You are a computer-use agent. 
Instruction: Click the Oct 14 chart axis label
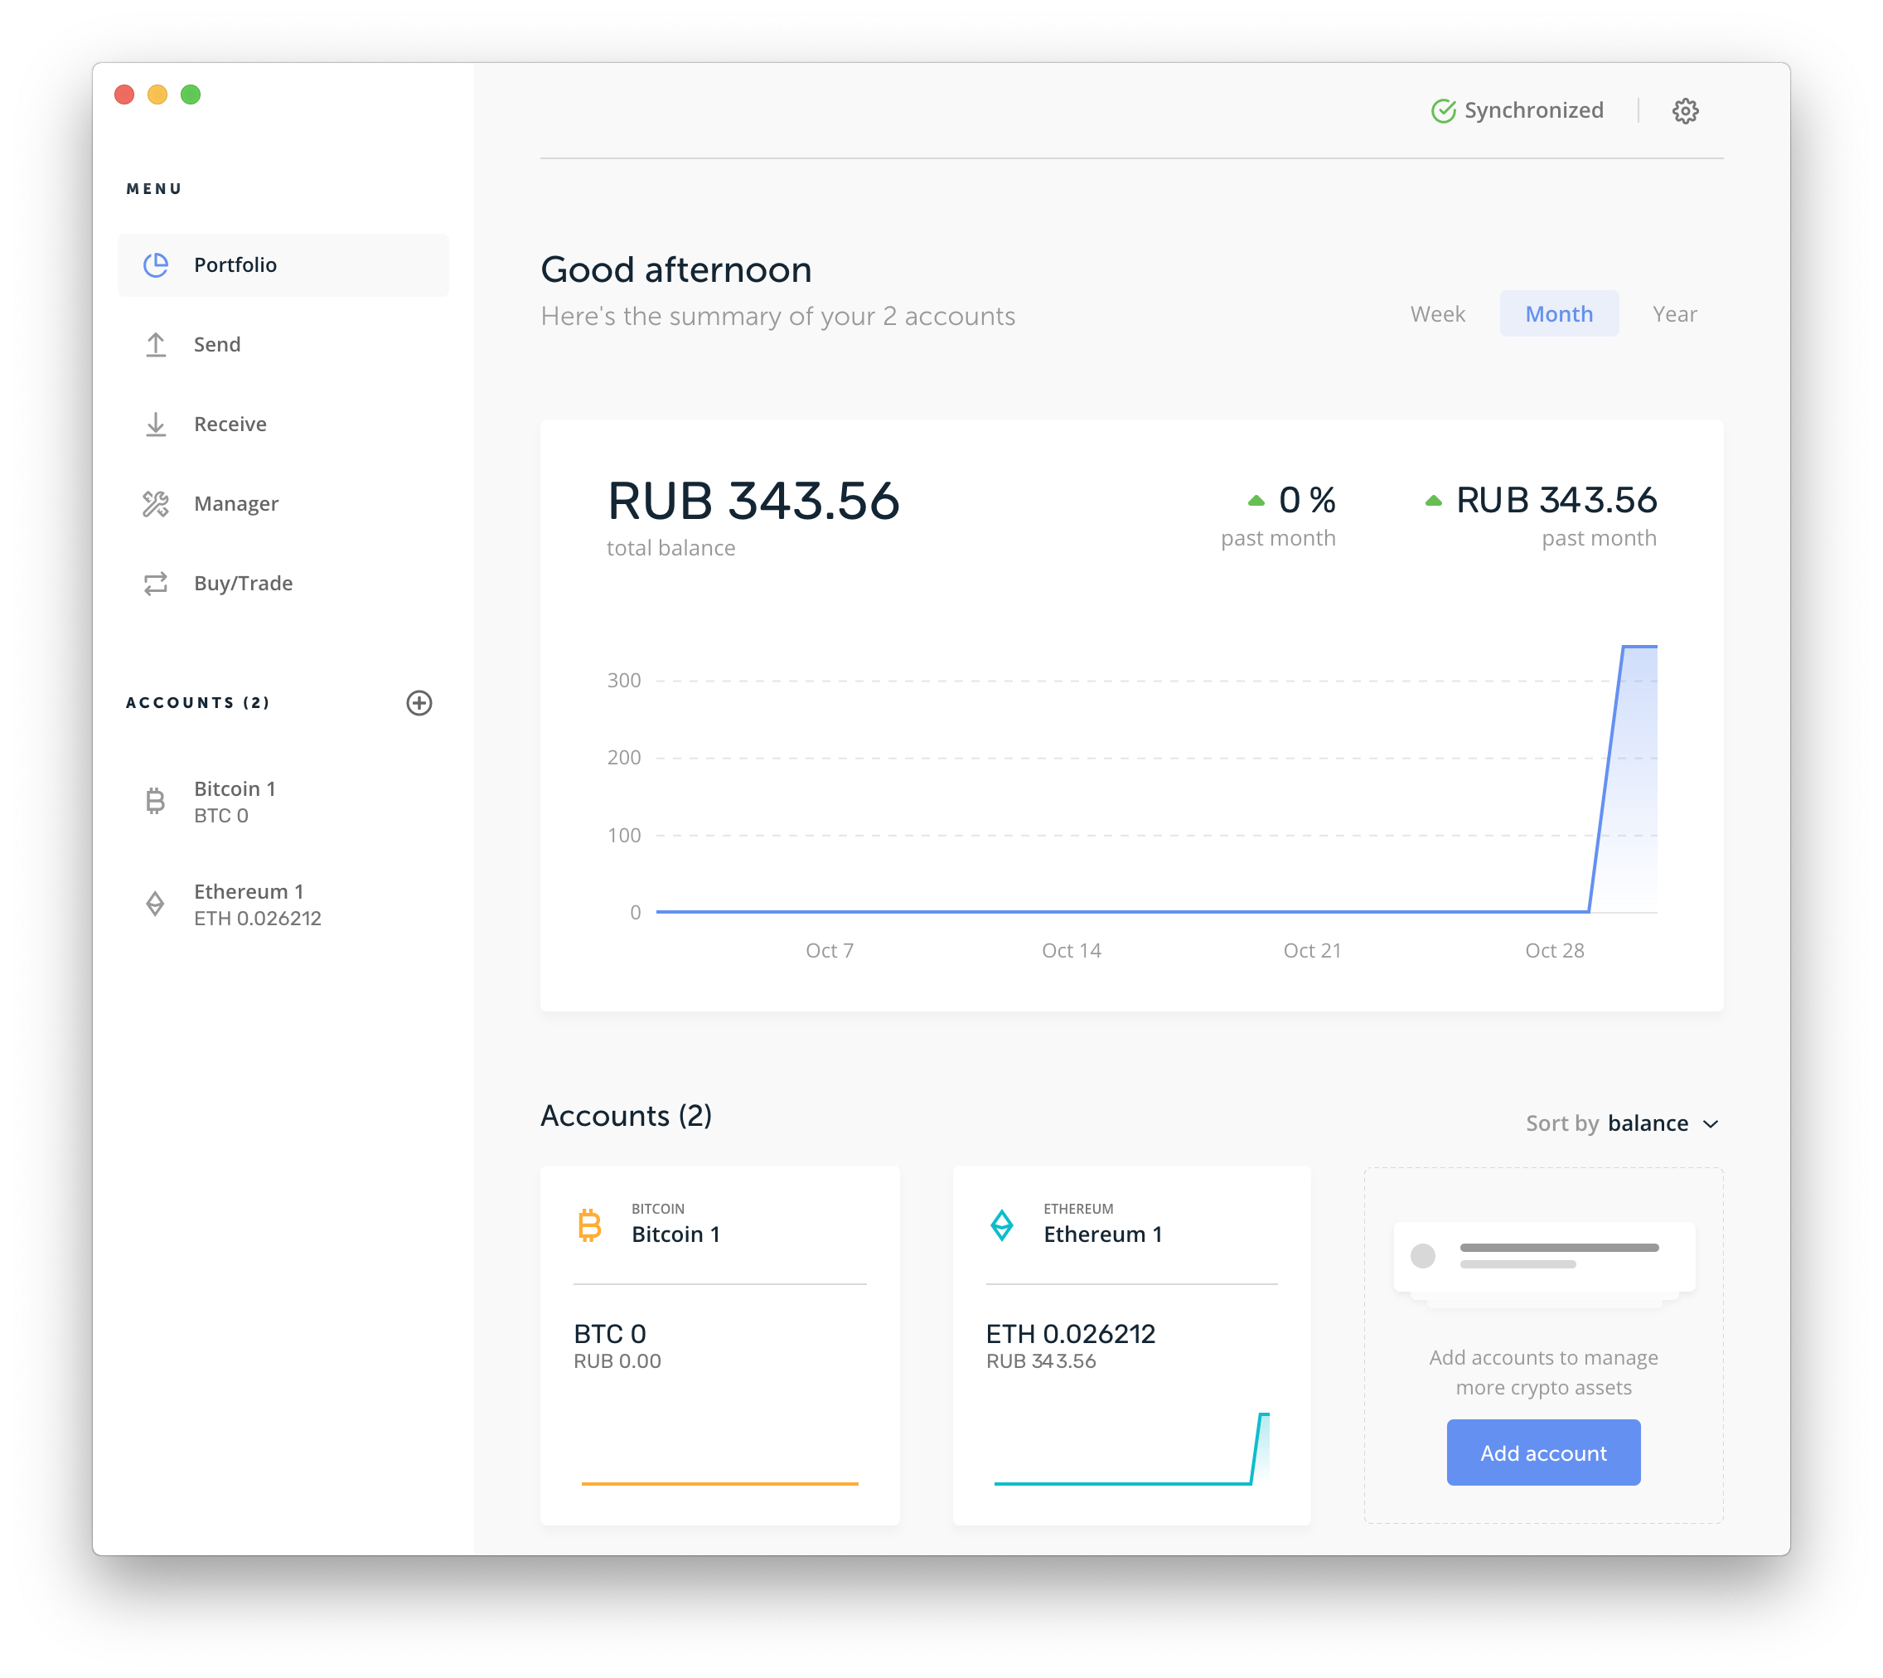pos(1071,951)
